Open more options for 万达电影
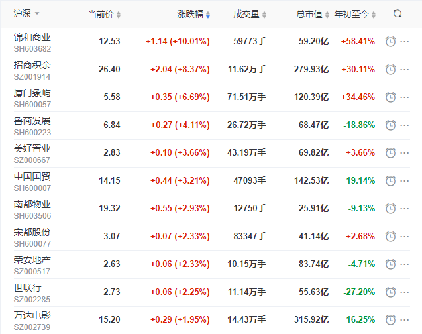This screenshot has height=334, width=422. coord(405,320)
